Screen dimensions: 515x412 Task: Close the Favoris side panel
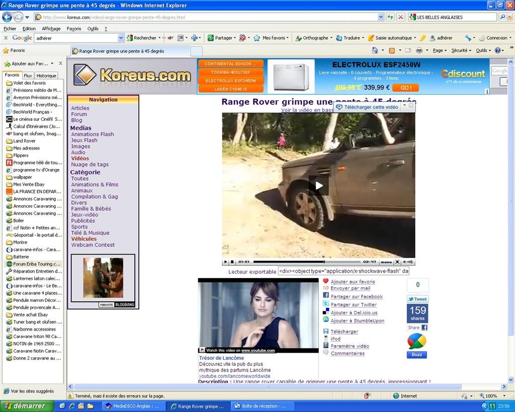(x=60, y=63)
